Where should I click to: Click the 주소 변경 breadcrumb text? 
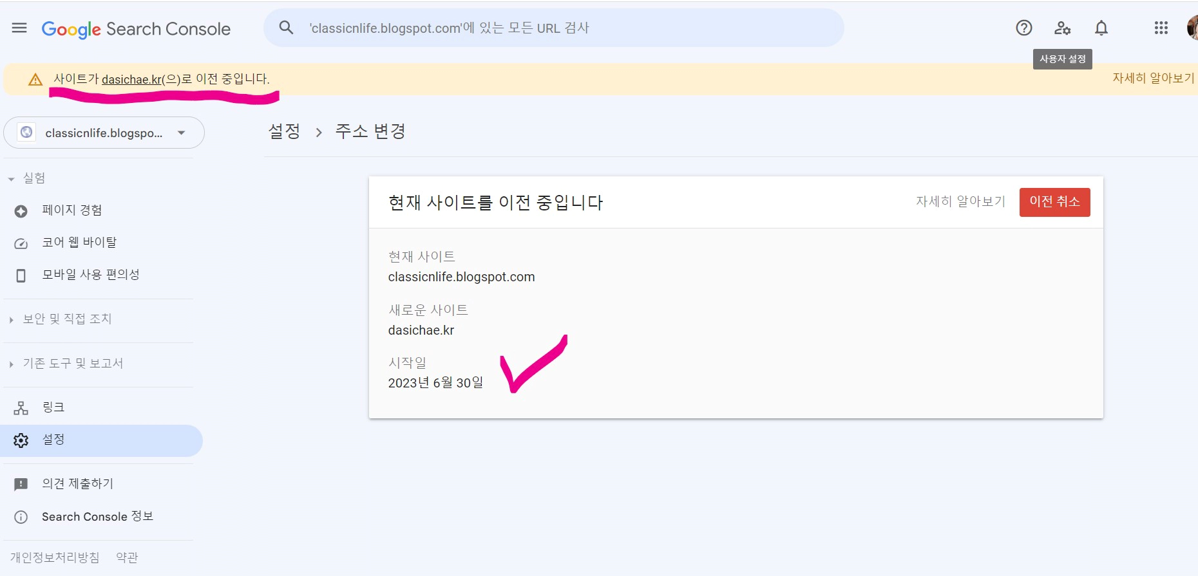[x=370, y=131]
